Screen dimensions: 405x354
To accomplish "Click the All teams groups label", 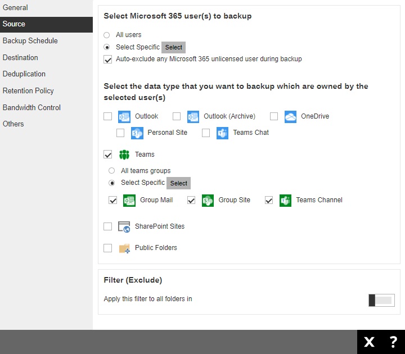I will click(x=146, y=171).
